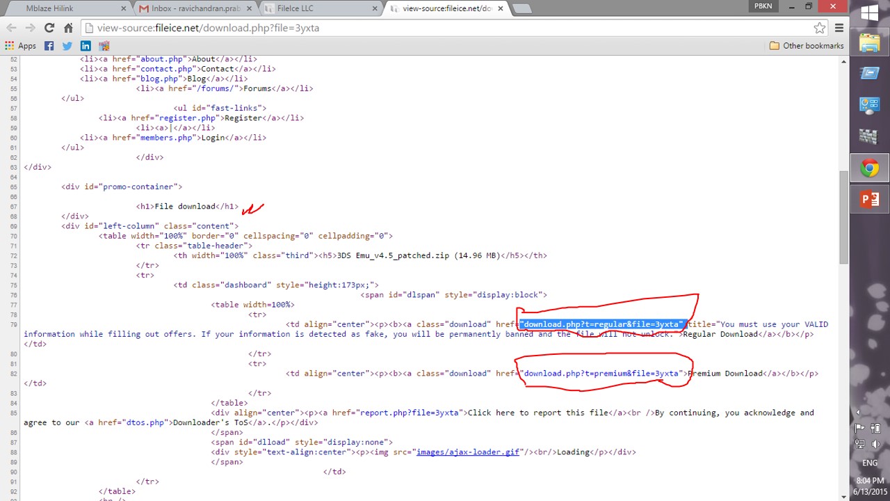Open PowerPoint from the taskbar
This screenshot has width=890, height=501.
870,199
